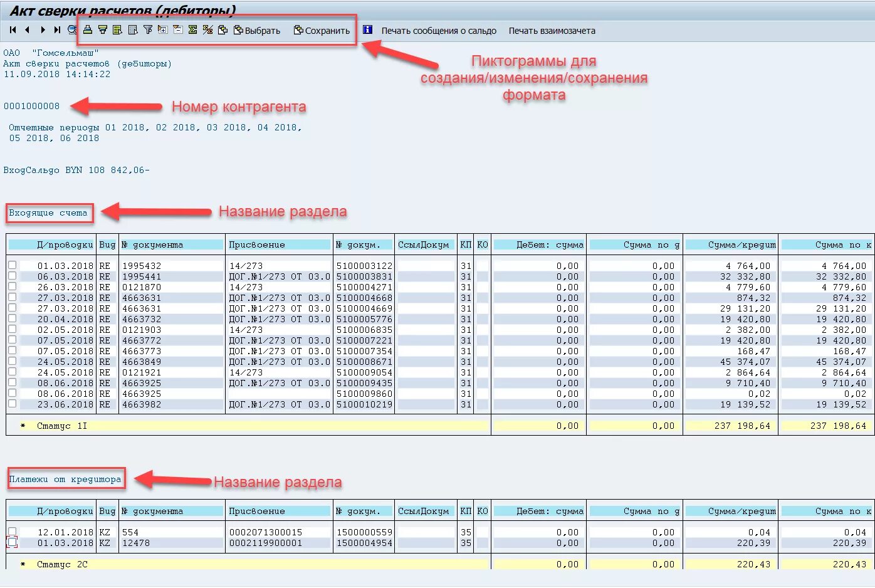Go to next page arrow
This screenshot has width=875, height=588.
pos(43,29)
